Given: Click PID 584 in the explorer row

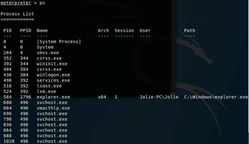Looking at the screenshot, I should coord(8,97).
